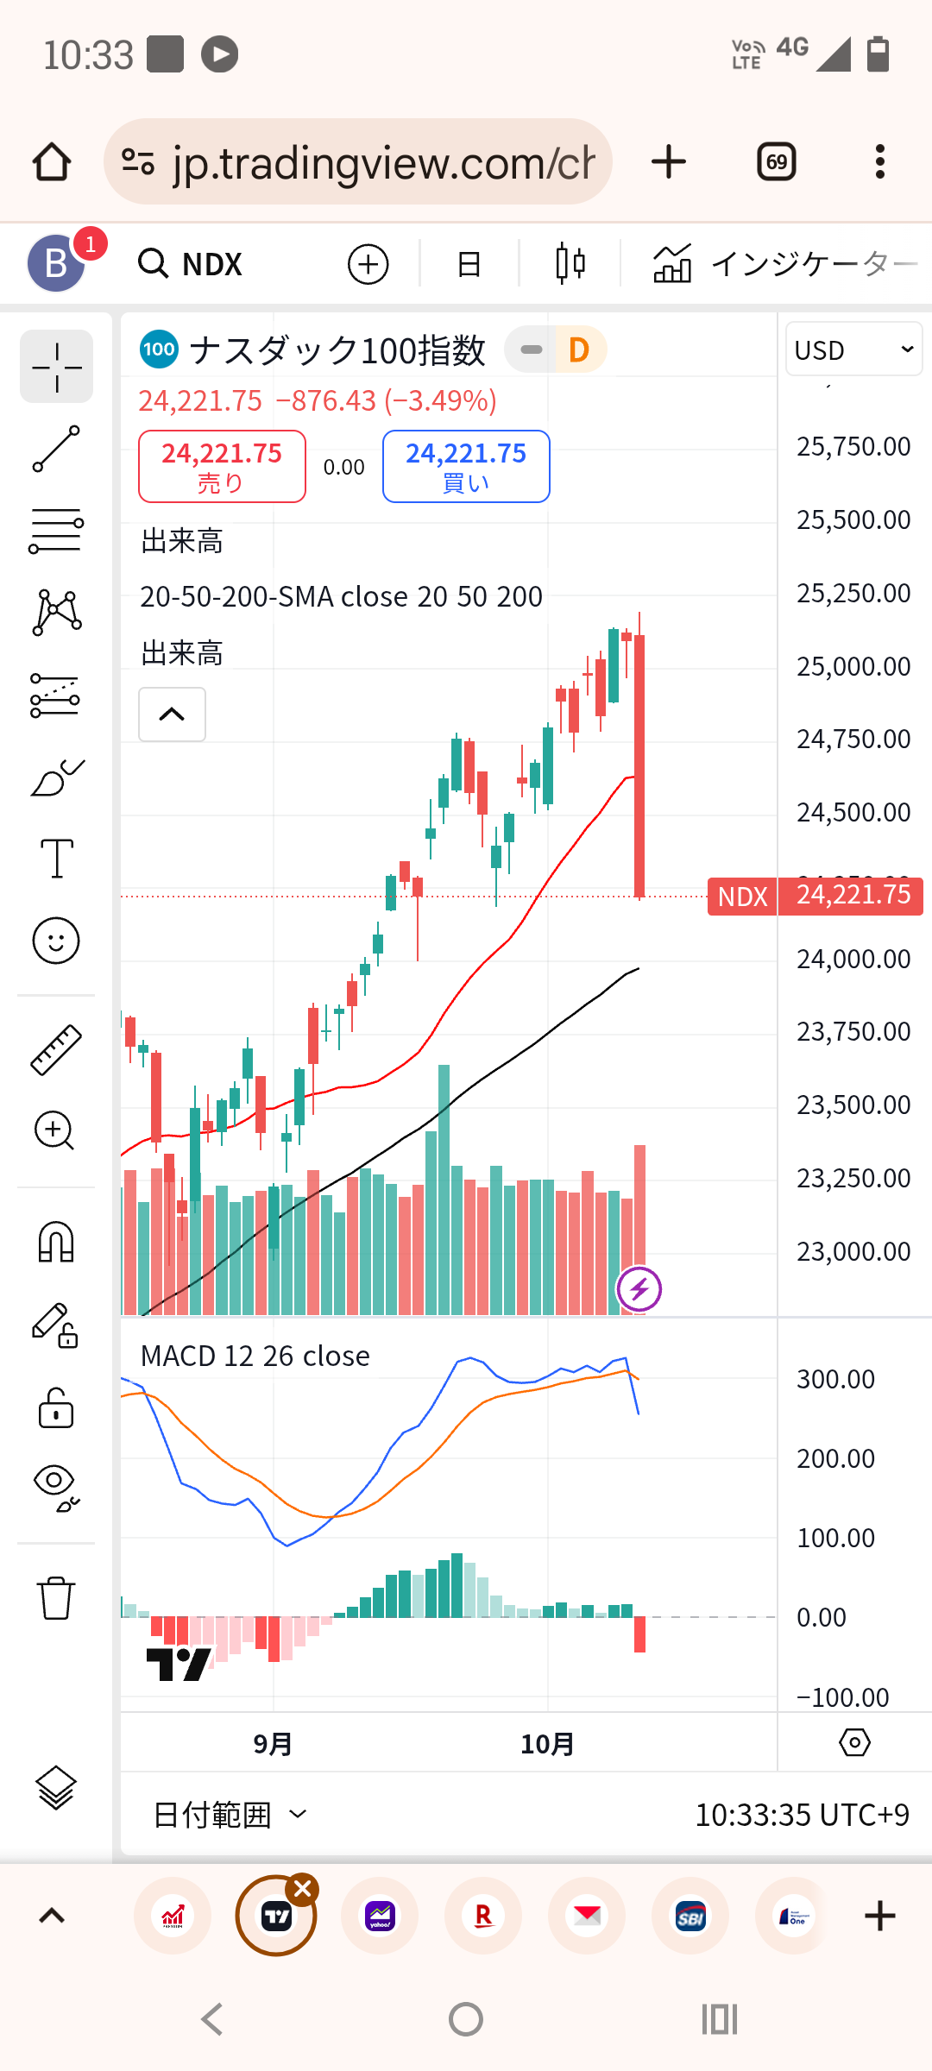Select the trend line drawing tool
This screenshot has width=932, height=2071.
tap(56, 449)
